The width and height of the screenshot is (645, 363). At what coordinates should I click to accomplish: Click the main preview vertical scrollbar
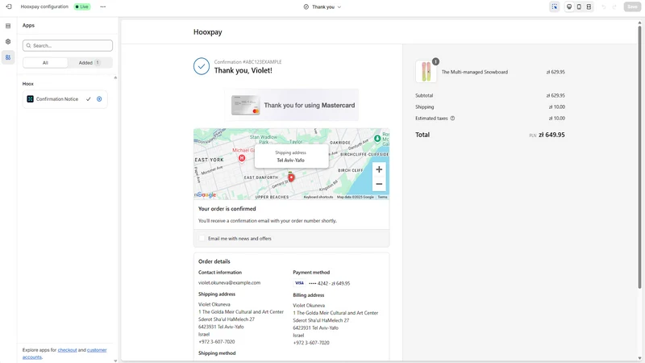click(x=639, y=156)
